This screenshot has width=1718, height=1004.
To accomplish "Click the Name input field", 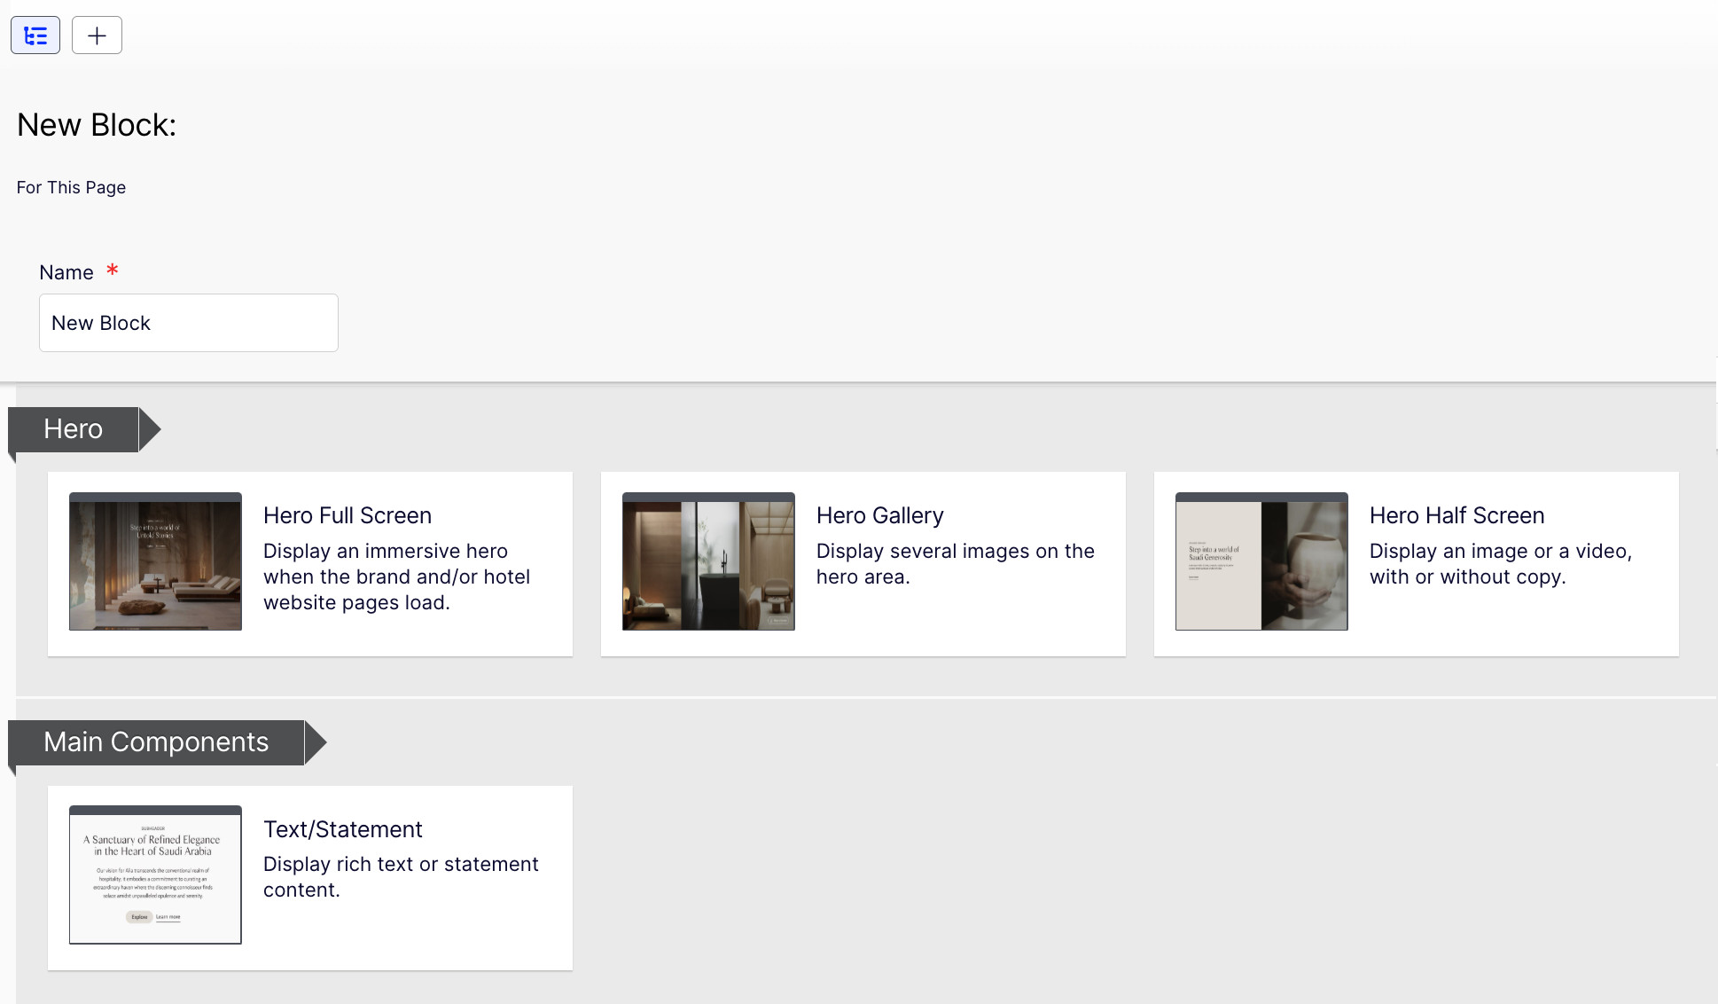I will pos(188,323).
